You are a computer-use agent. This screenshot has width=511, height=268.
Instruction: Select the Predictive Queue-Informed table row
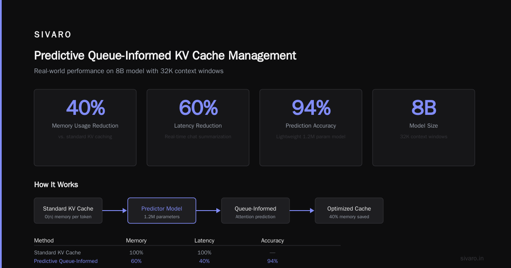tap(187, 261)
